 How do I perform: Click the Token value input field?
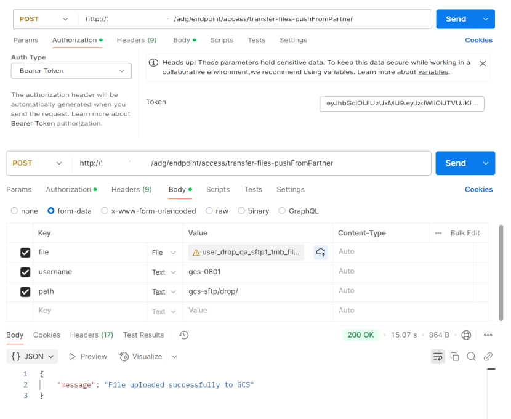coord(402,104)
